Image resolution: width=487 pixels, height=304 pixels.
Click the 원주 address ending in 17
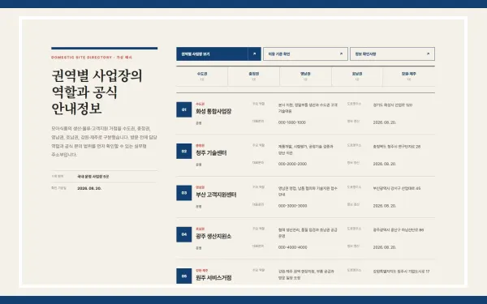[x=401, y=272]
